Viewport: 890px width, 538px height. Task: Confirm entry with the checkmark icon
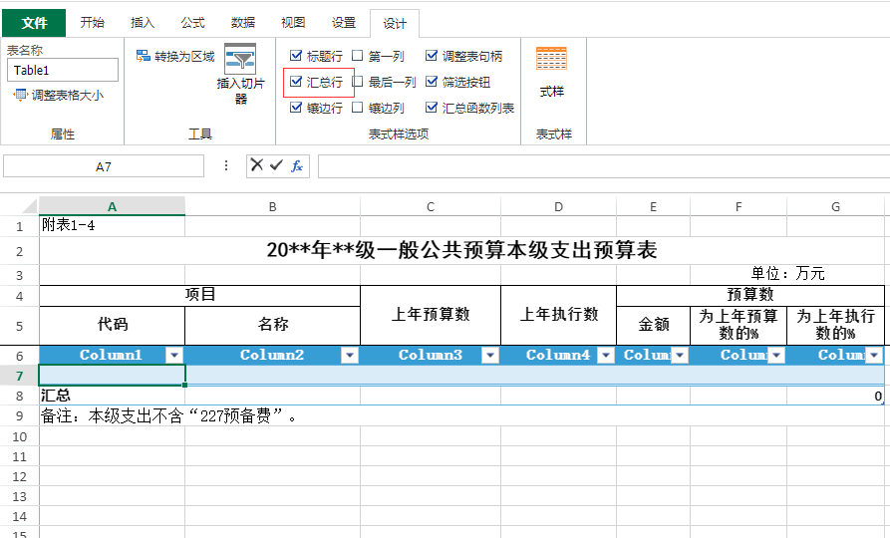pos(276,165)
